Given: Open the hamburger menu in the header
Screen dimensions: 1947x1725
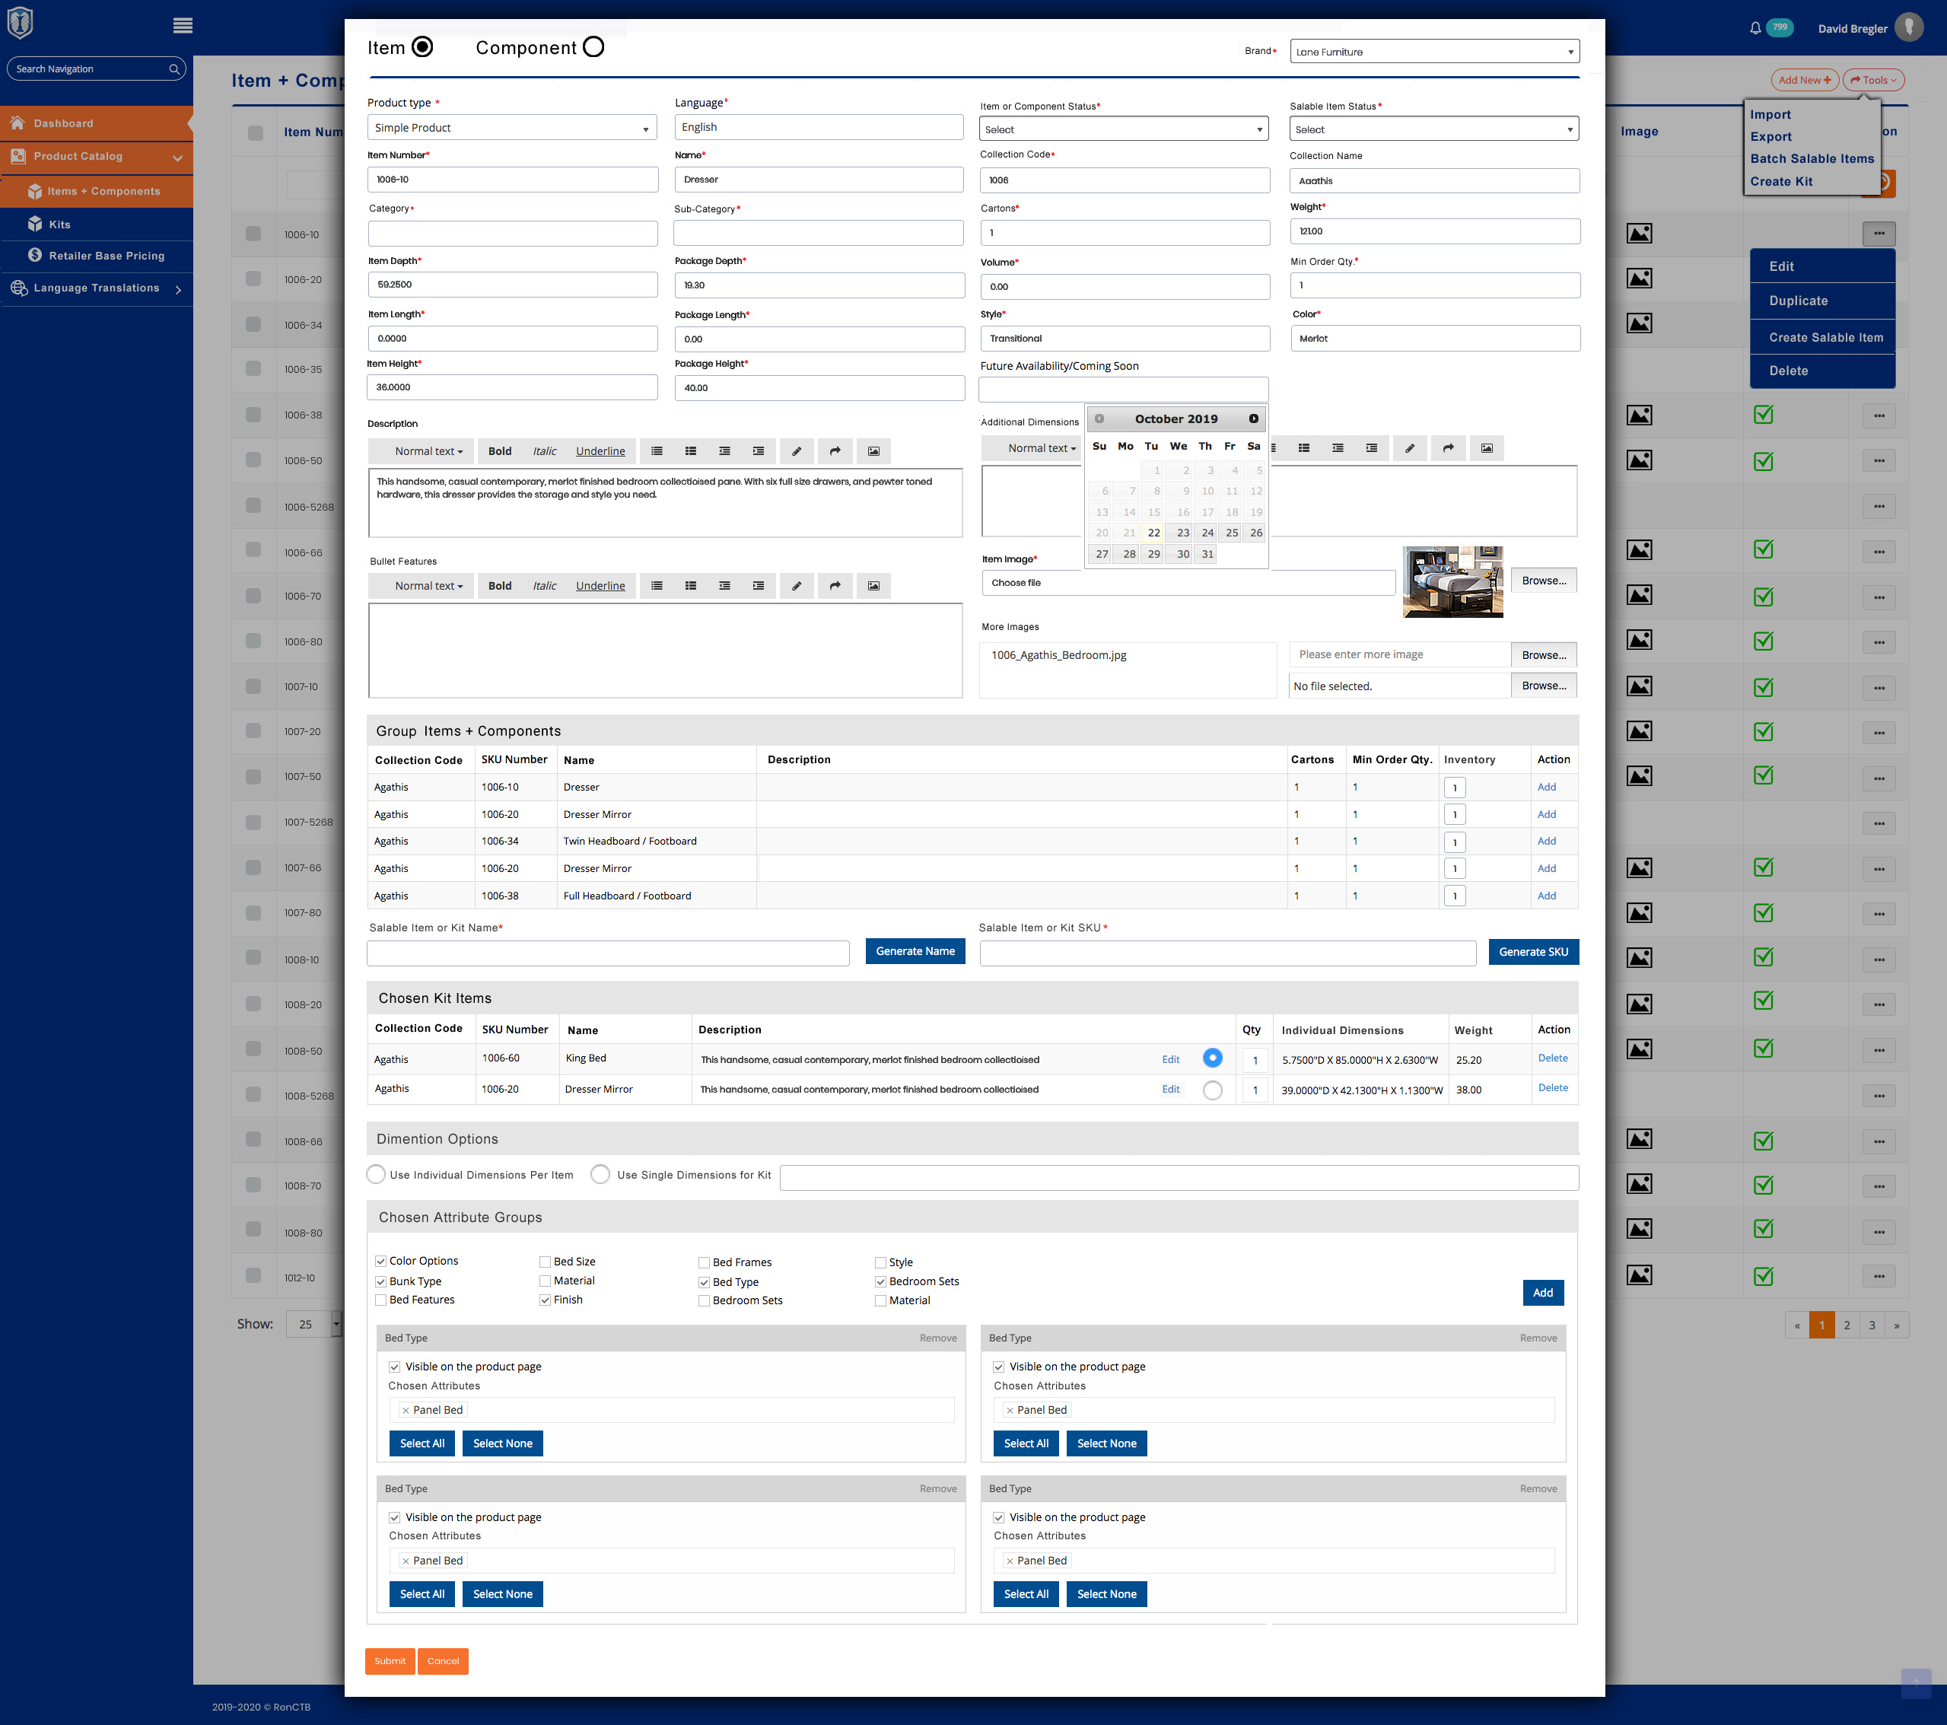Looking at the screenshot, I should pos(183,26).
